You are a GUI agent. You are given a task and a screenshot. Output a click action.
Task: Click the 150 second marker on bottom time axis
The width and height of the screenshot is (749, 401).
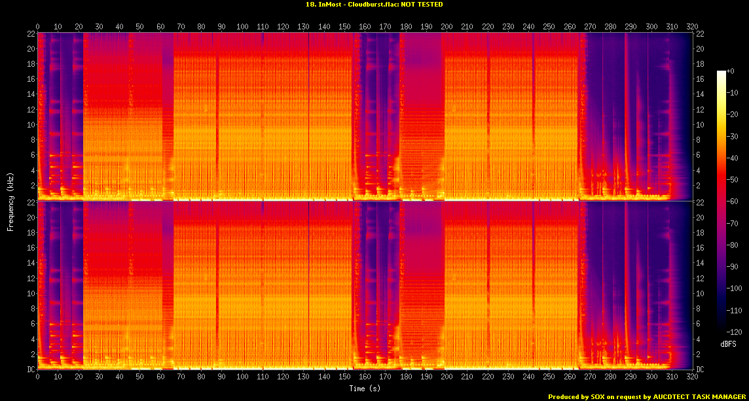(x=344, y=377)
